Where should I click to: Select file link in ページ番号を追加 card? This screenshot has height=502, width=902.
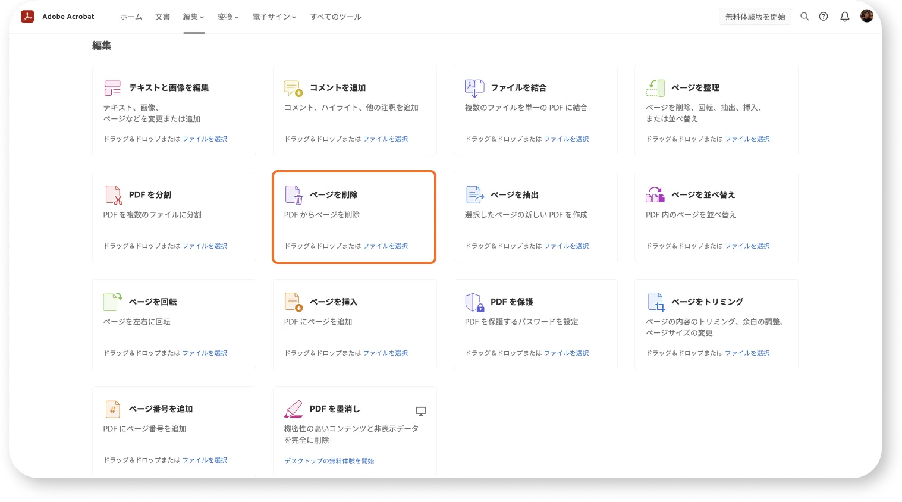click(205, 460)
